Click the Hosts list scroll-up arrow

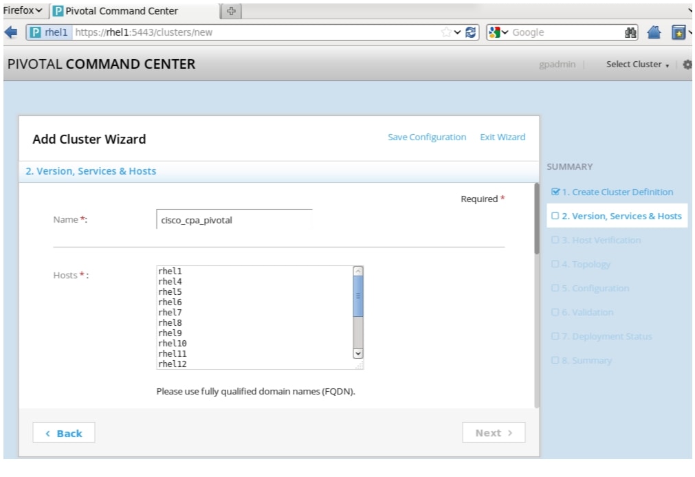[x=358, y=271]
